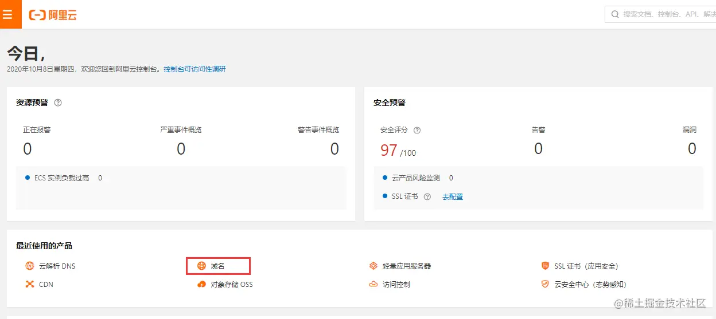Image resolution: width=716 pixels, height=319 pixels.
Task: Click the 对象存储 OSS cloud icon
Action: coord(201,284)
